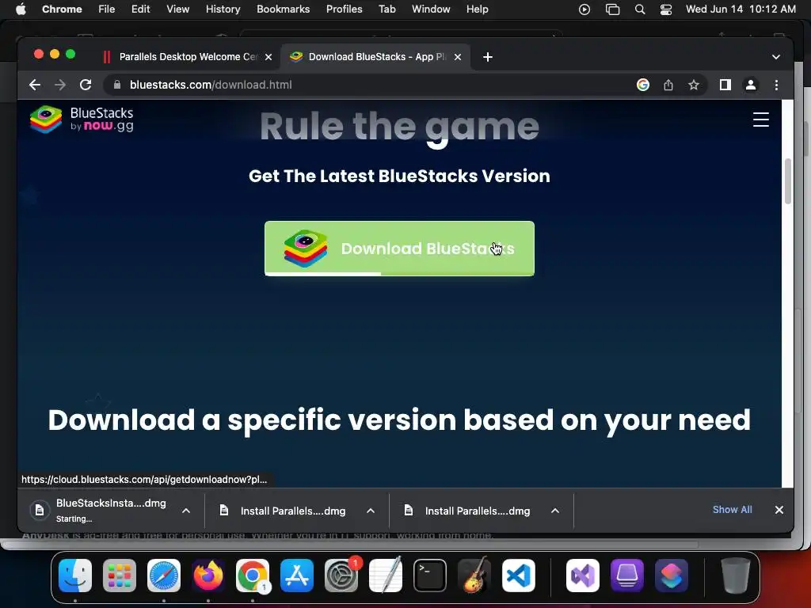Open Control Center in menu bar

[x=665, y=9]
